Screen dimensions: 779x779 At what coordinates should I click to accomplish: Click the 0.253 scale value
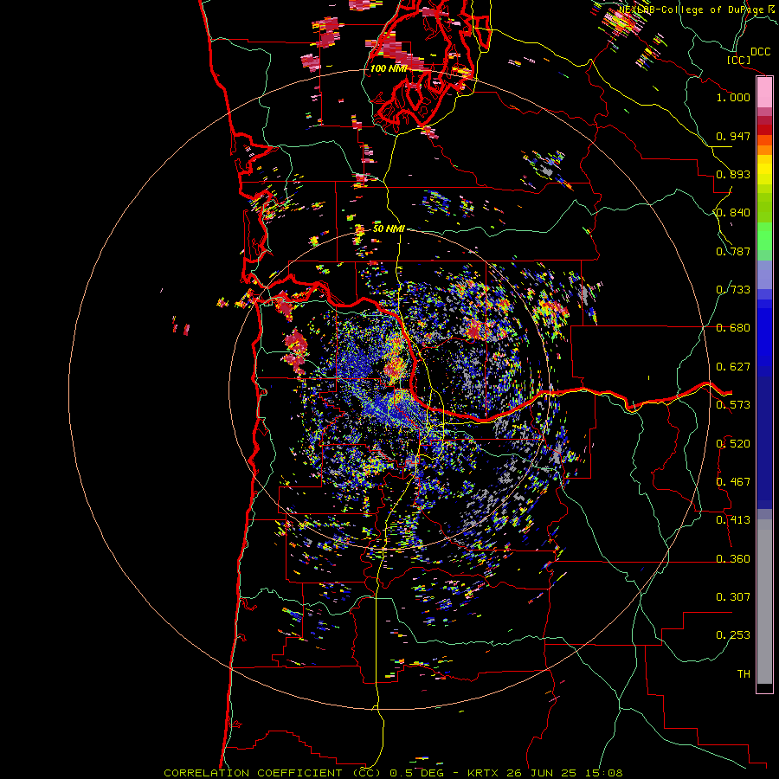(733, 635)
